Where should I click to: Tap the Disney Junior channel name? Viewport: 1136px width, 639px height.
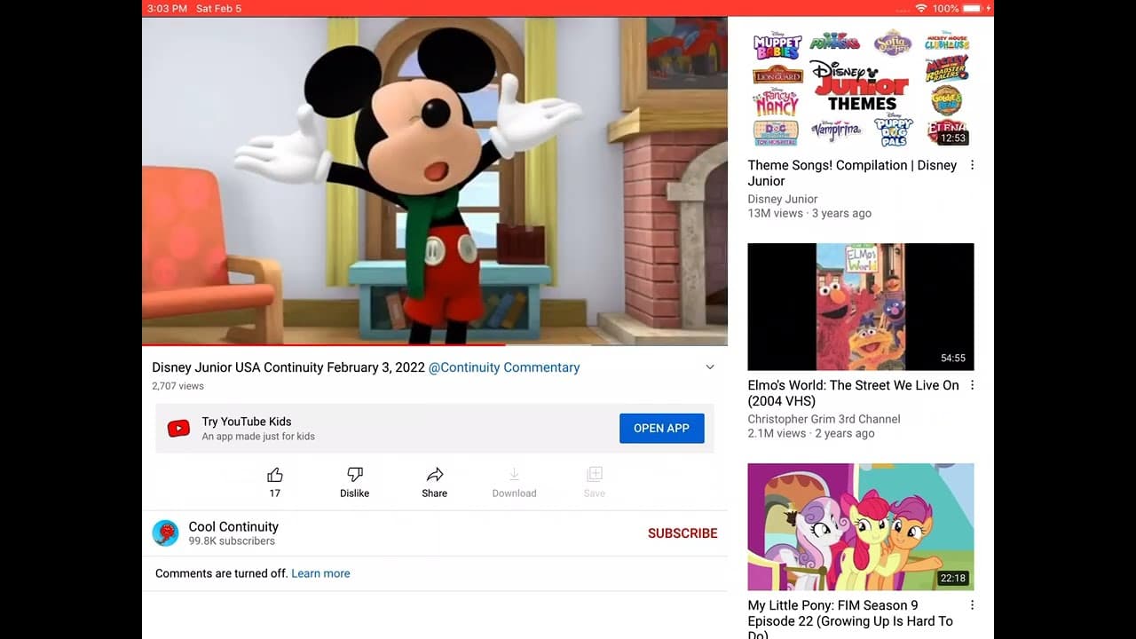coord(783,199)
